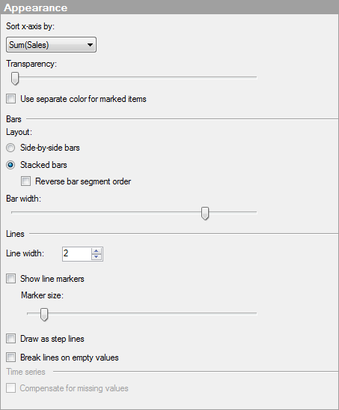Select Side-by-side bars layout
This screenshot has width=339, height=410.
point(10,148)
